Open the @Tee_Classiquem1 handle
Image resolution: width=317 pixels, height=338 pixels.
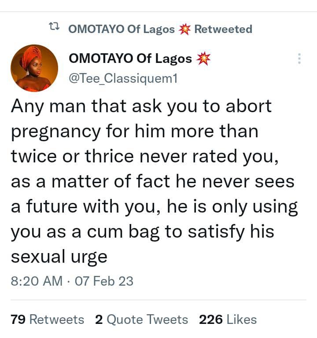(x=123, y=78)
